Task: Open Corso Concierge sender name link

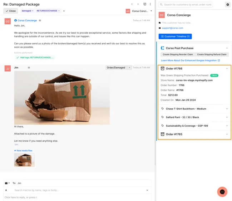Action: pyautogui.click(x=27, y=20)
